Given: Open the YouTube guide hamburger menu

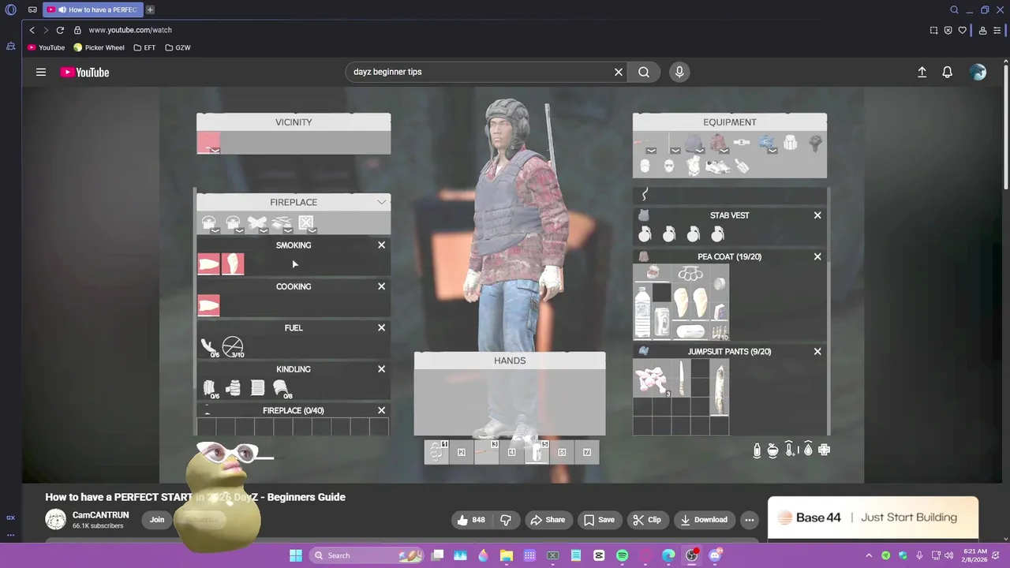Looking at the screenshot, I should point(41,72).
